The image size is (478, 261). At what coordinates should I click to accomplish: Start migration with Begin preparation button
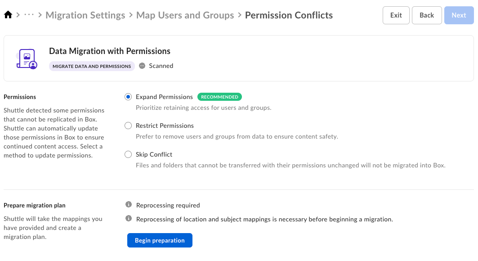pos(160,240)
